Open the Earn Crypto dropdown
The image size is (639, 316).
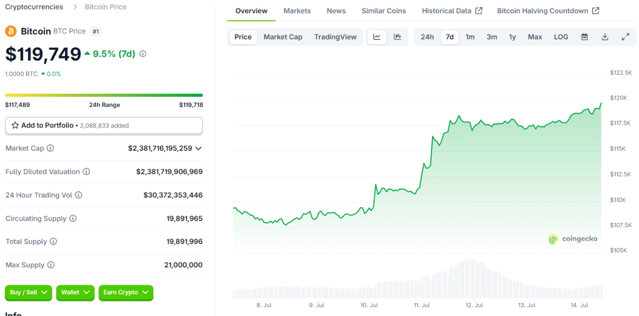pyautogui.click(x=126, y=293)
